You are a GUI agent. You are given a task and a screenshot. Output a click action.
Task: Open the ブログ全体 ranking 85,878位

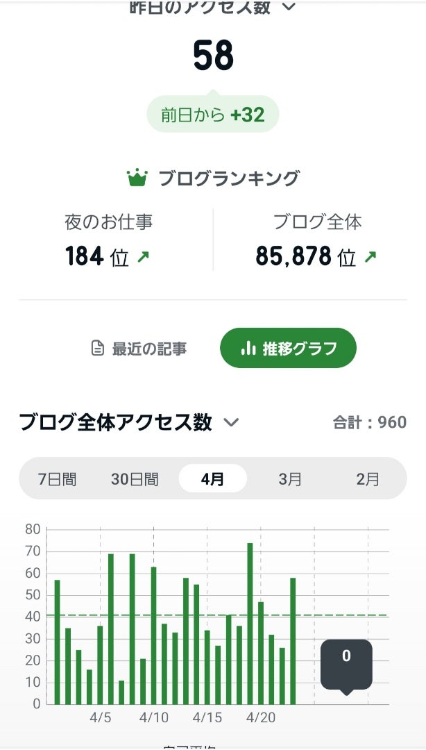coord(306,257)
